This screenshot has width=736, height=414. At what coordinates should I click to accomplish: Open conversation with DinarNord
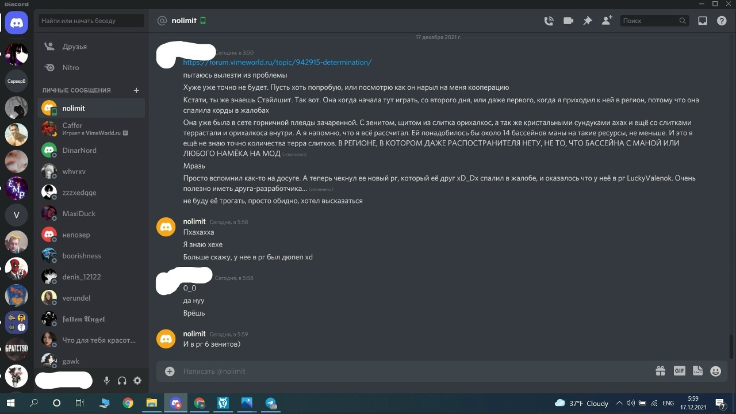coord(91,150)
